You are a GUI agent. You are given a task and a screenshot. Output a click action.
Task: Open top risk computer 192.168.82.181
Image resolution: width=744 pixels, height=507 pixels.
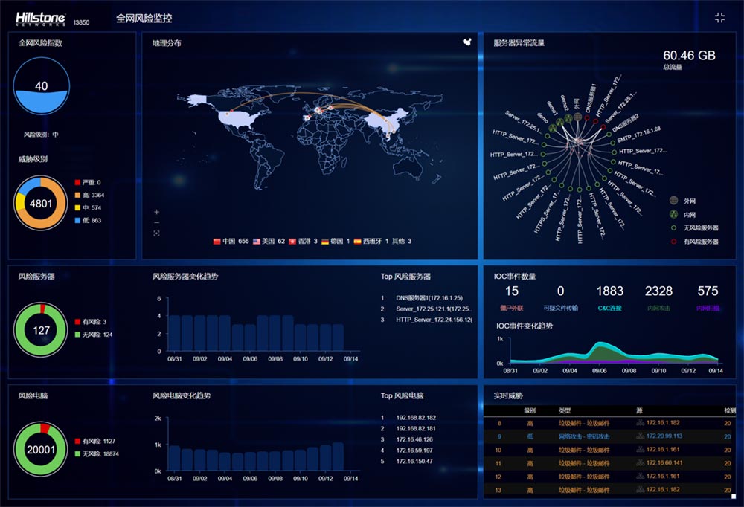point(416,428)
